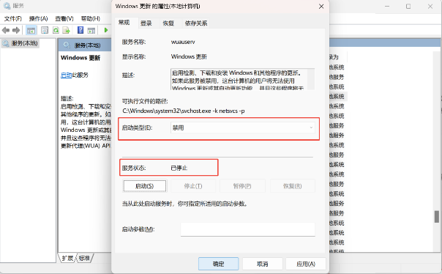Click the 服务状态 label
The width and height of the screenshot is (442, 274).
click(x=134, y=168)
